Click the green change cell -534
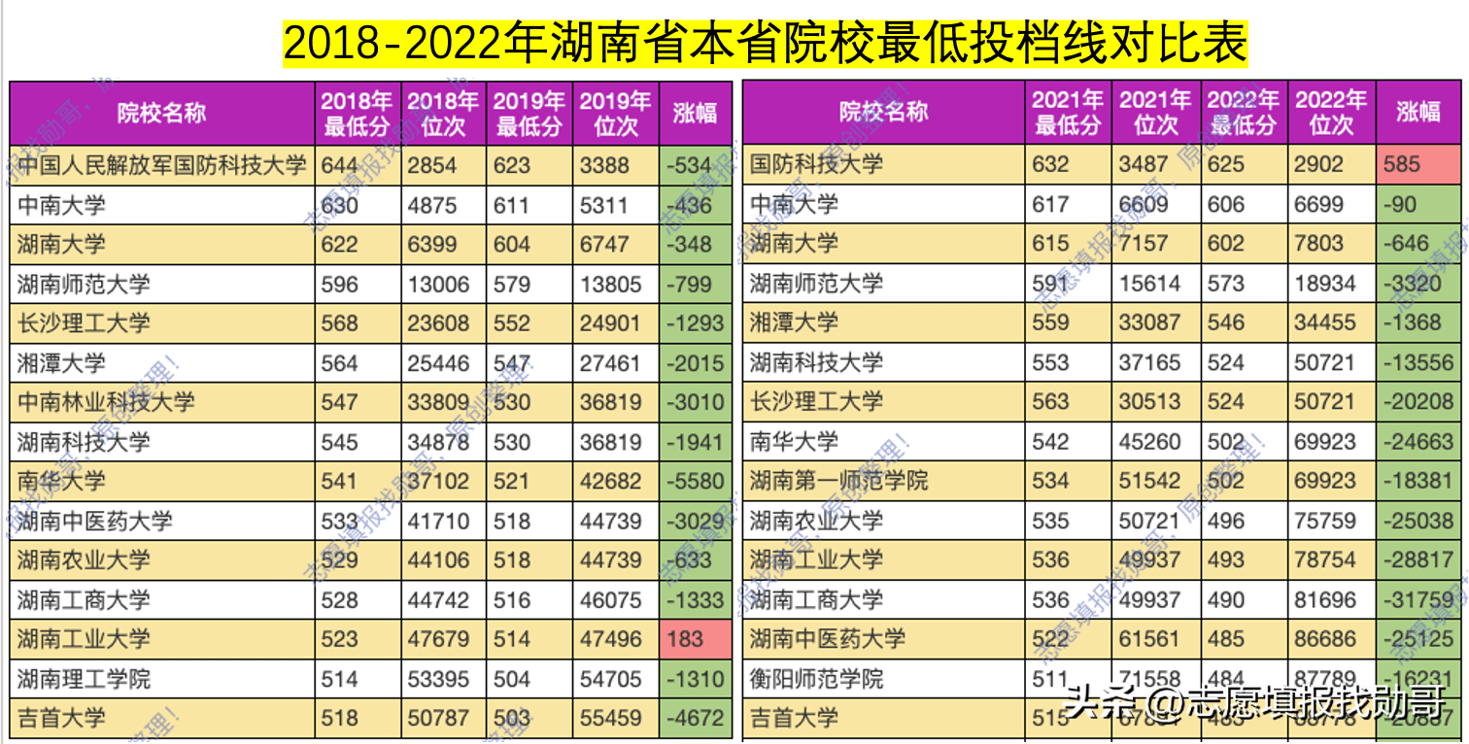1469x744 pixels. (x=696, y=166)
